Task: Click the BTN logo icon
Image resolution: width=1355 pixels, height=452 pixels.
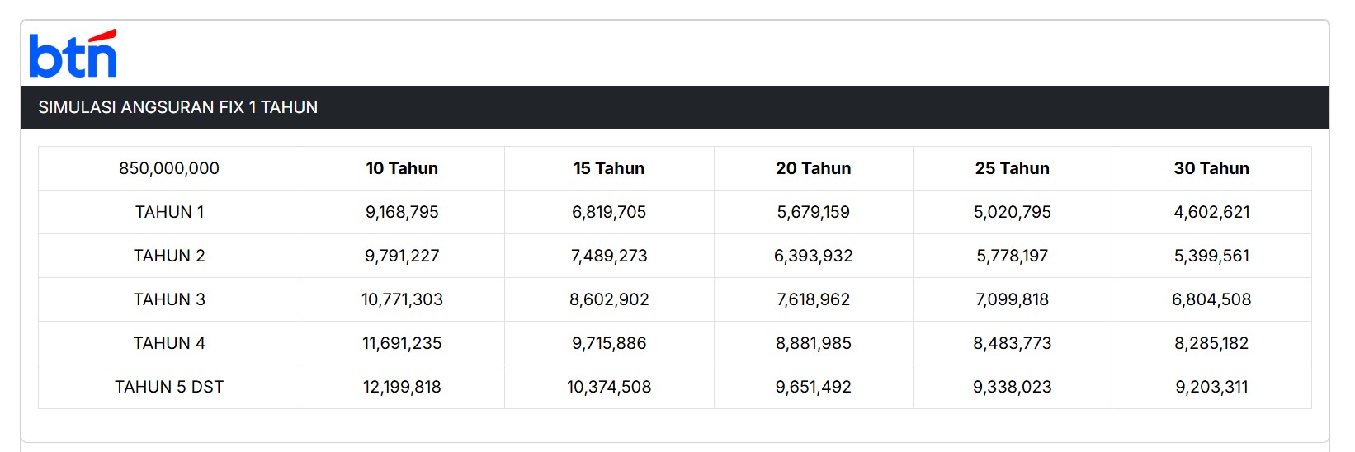Action: (73, 54)
